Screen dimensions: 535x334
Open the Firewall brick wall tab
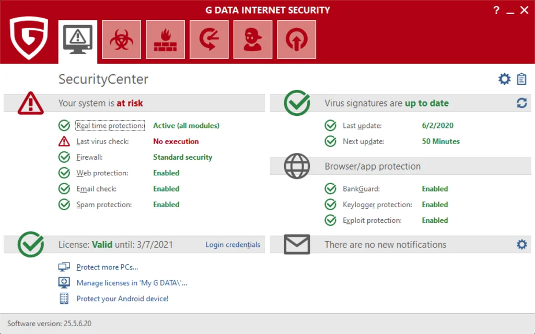click(165, 40)
